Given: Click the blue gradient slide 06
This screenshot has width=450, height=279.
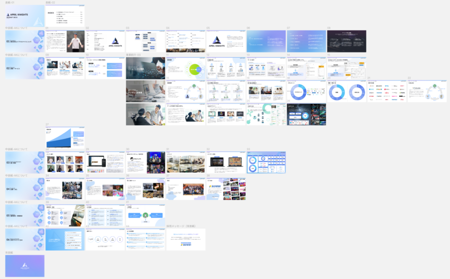Looking at the screenshot, I should tap(266, 41).
